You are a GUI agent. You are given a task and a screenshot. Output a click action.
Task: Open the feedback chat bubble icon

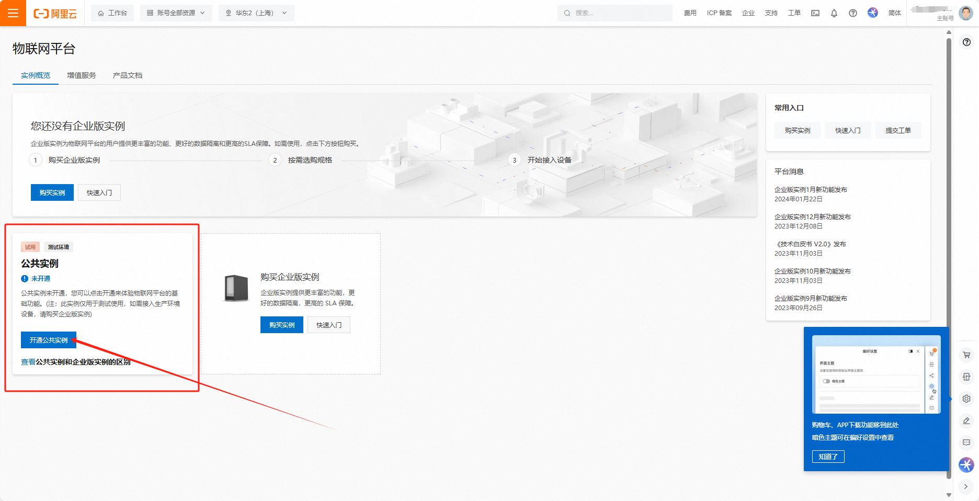coord(966,442)
